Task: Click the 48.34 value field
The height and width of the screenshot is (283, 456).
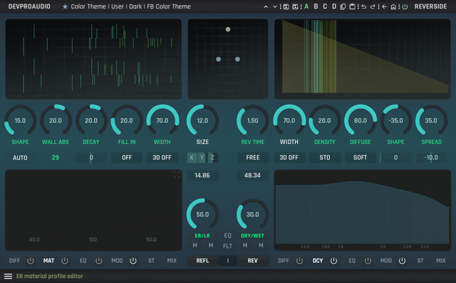Action: (252, 175)
